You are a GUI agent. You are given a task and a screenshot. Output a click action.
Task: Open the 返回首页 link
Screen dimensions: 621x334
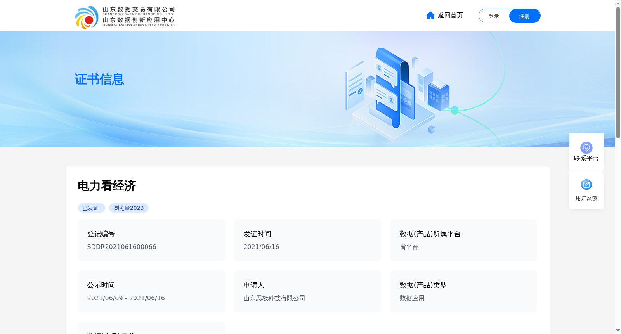click(450, 16)
